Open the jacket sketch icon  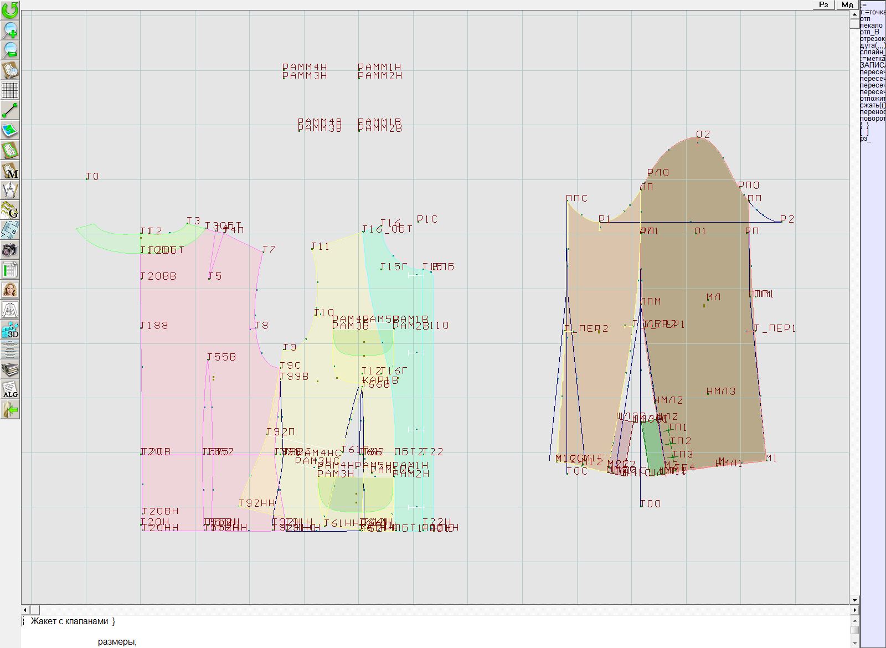pyautogui.click(x=10, y=310)
